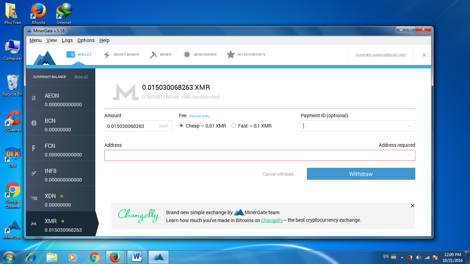Show hidden tray icons arrow
This screenshot has height=264, width=470.
(402, 257)
